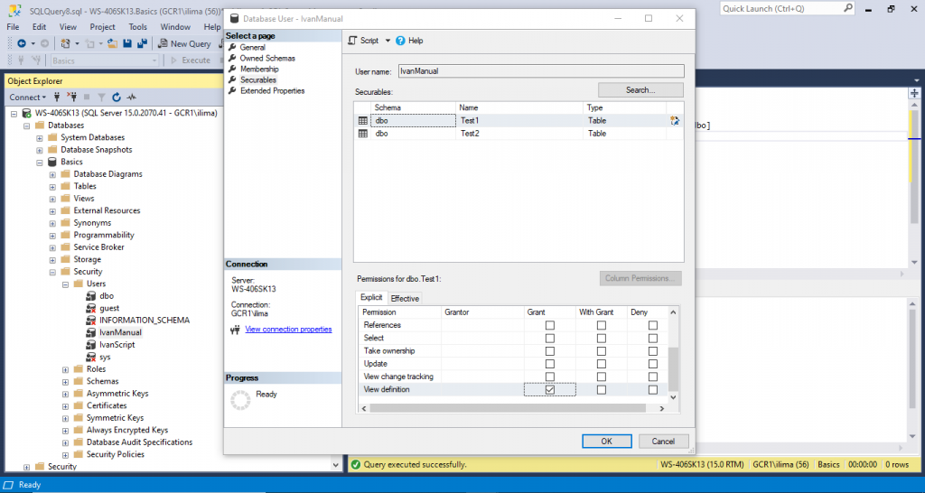The width and height of the screenshot is (925, 493).
Task: Click the wrench icon beside General page
Action: (x=232, y=47)
